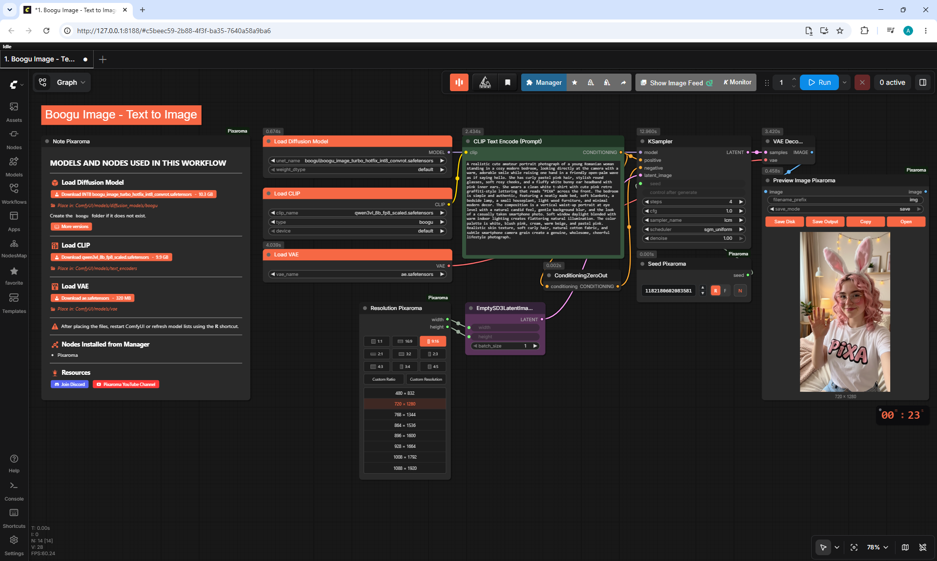937x561 pixels.
Task: Open the keyboard Shortcuts panel
Action: click(x=14, y=519)
